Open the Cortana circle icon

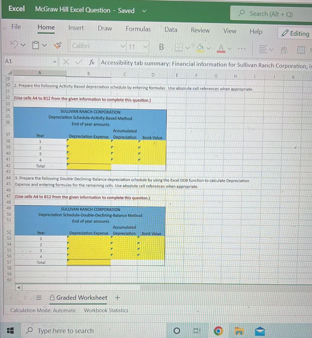click(177, 330)
